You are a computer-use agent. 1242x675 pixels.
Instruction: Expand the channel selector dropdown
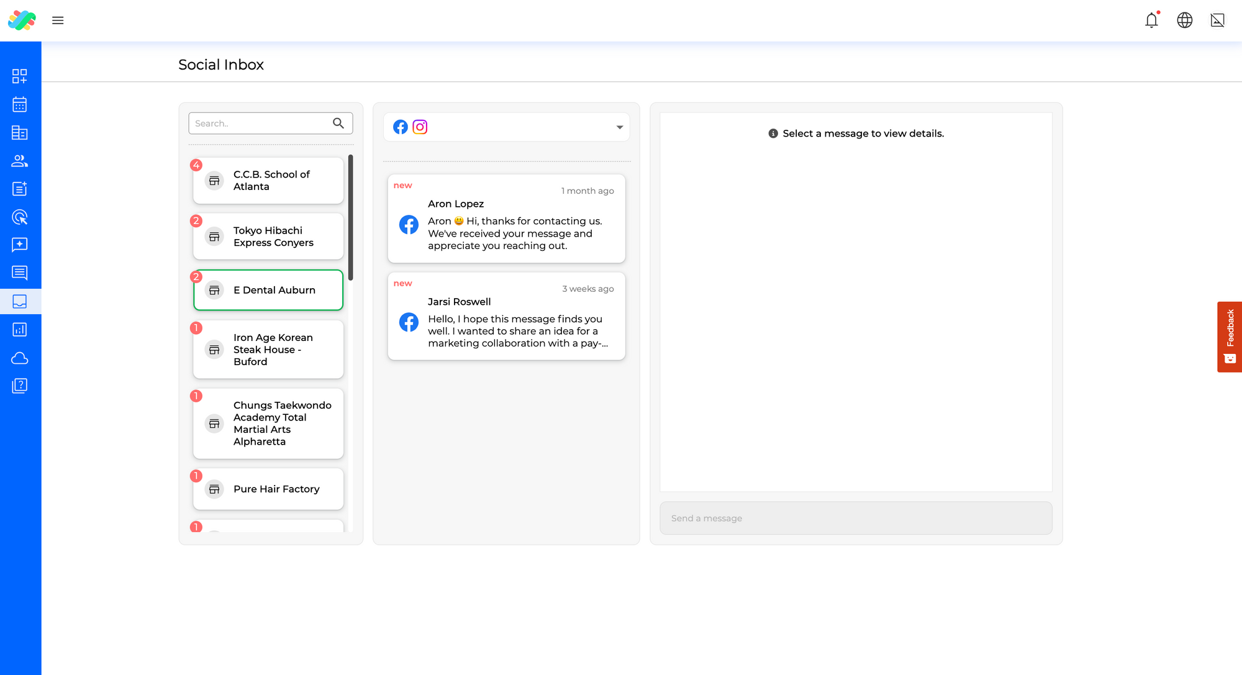click(x=619, y=127)
